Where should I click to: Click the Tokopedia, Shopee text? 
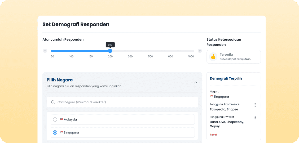(224, 109)
